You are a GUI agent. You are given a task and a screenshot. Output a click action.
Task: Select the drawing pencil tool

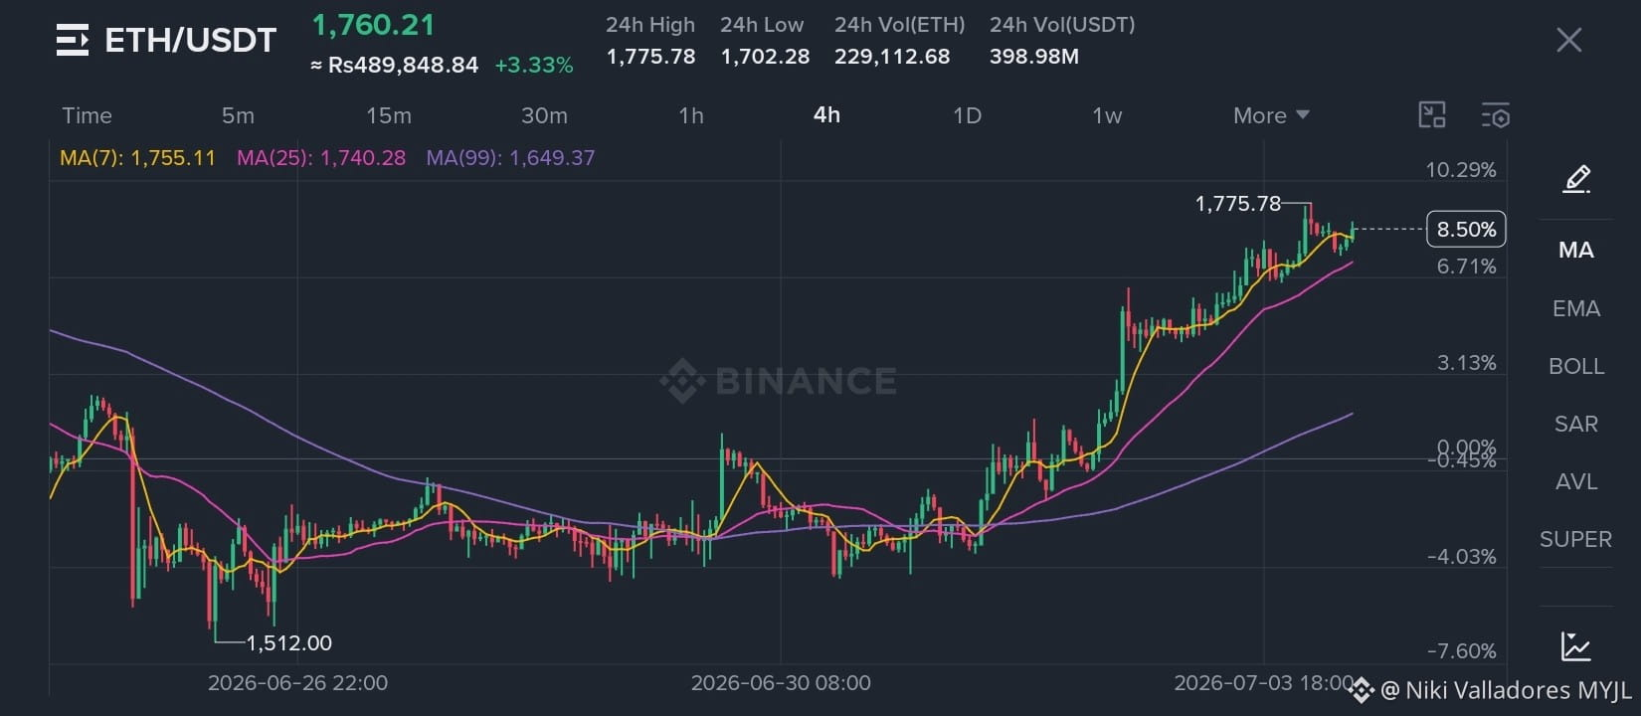click(x=1576, y=179)
